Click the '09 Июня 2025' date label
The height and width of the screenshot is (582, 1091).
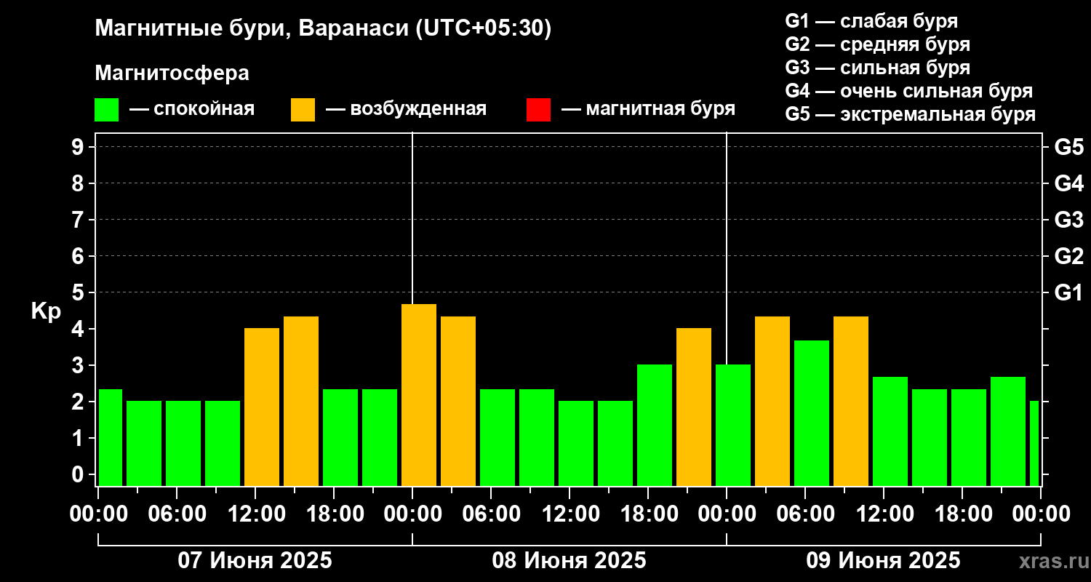[883, 561]
